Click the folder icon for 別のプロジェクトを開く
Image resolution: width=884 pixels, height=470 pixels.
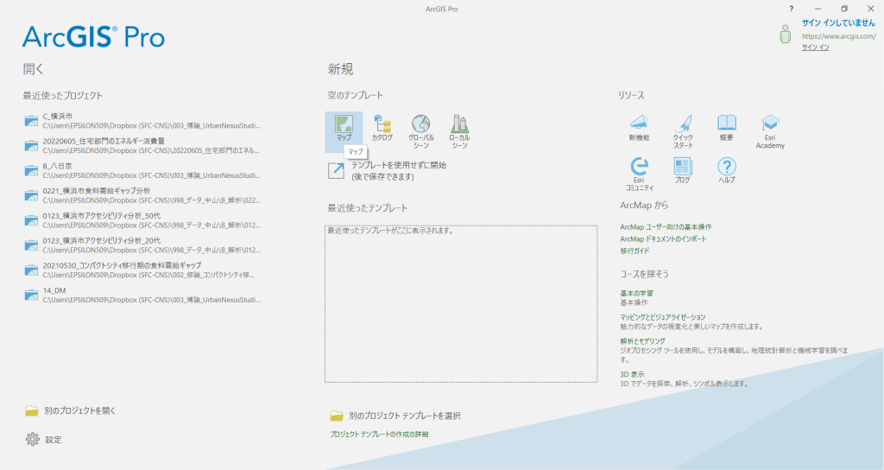point(32,410)
